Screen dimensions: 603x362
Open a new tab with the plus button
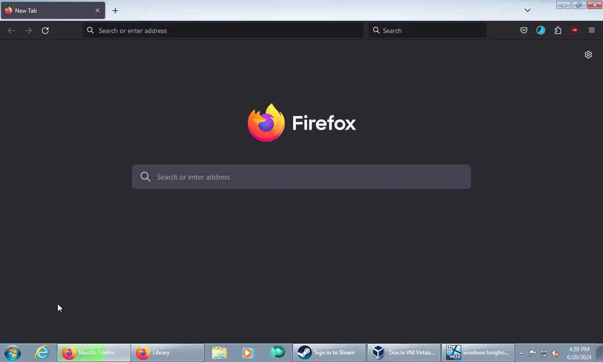coord(115,10)
